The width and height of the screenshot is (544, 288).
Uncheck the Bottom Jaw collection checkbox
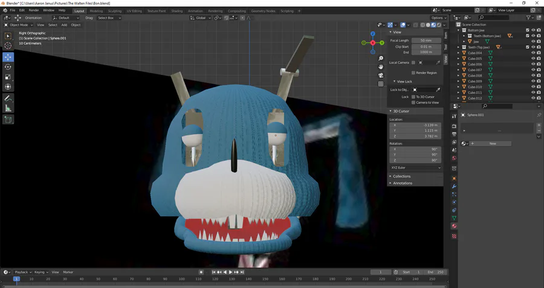click(528, 30)
